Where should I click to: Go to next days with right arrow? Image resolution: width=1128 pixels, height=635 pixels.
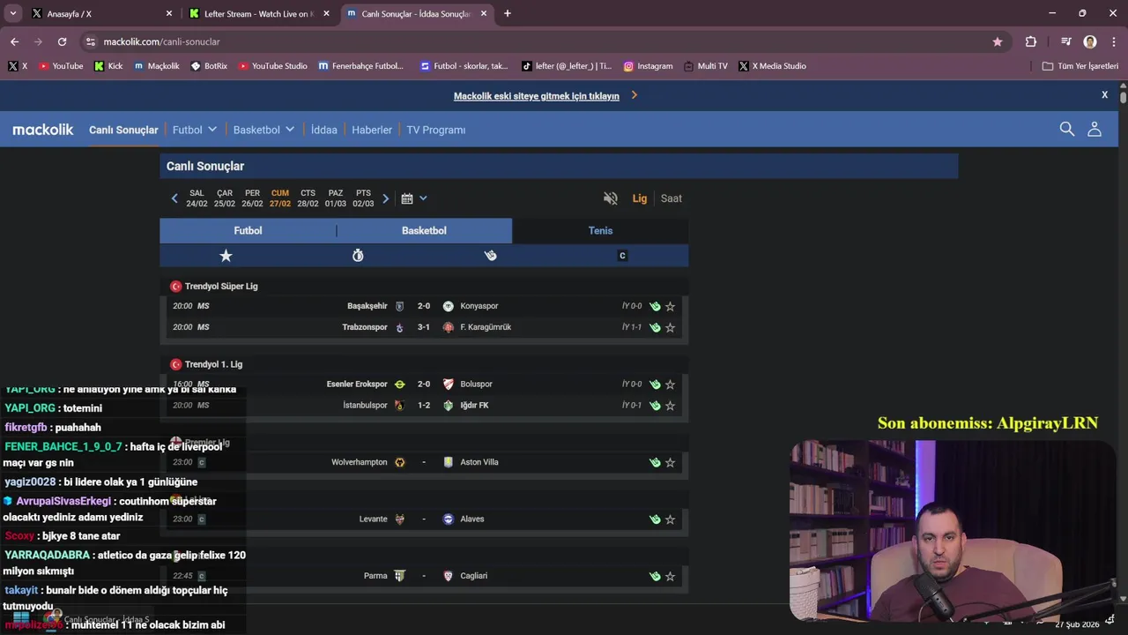(x=385, y=198)
